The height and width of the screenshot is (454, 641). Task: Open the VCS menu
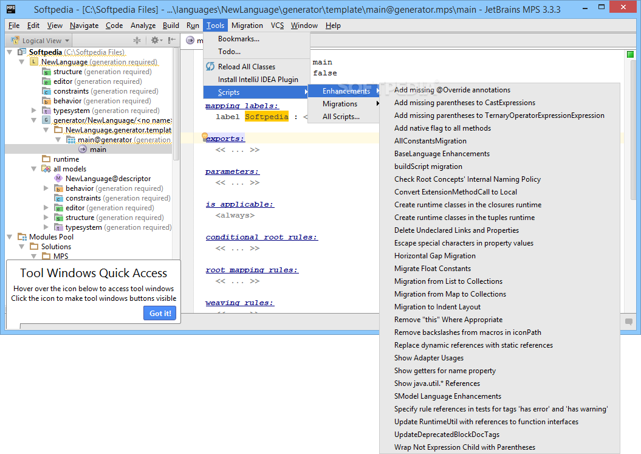pos(277,26)
